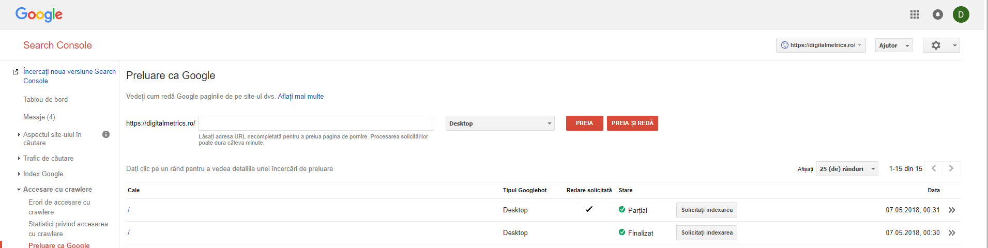Open Mesaje (4) in sidebar
The image size is (988, 248).
[39, 117]
